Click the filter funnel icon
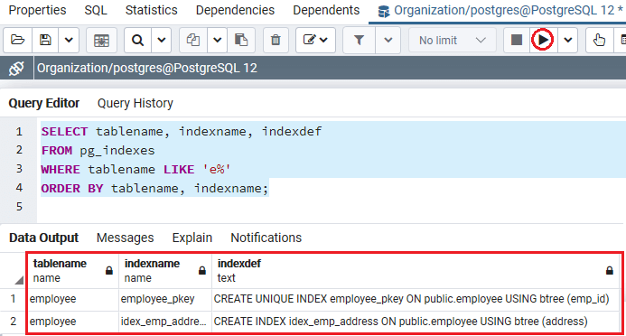 (359, 40)
